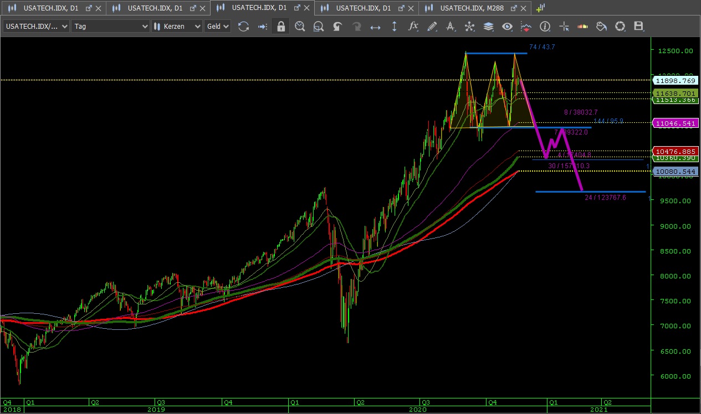Select the pencil drawing tool
The height and width of the screenshot is (414, 701).
[432, 26]
